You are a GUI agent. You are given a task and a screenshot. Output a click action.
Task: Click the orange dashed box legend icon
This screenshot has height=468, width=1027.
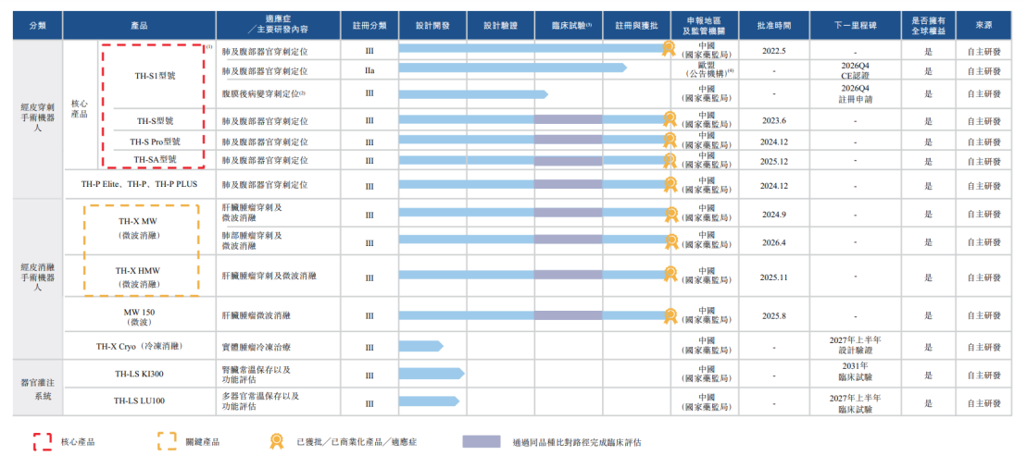click(167, 441)
